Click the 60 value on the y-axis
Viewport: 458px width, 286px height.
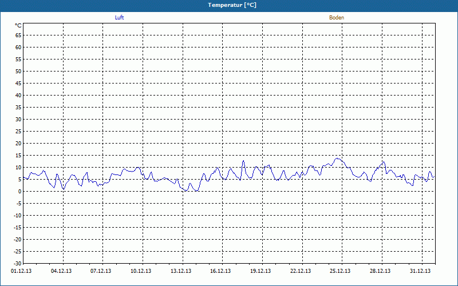pyautogui.click(x=18, y=47)
